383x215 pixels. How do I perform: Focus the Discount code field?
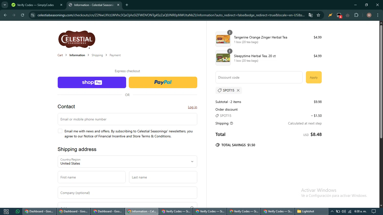(259, 77)
